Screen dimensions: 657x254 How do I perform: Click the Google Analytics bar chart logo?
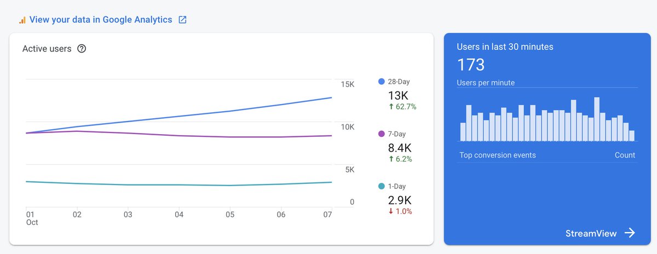[22, 20]
